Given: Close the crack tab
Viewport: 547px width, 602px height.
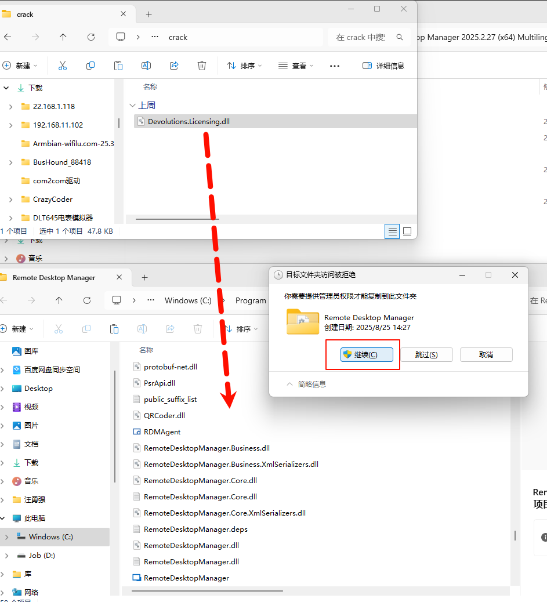Looking at the screenshot, I should pos(124,14).
